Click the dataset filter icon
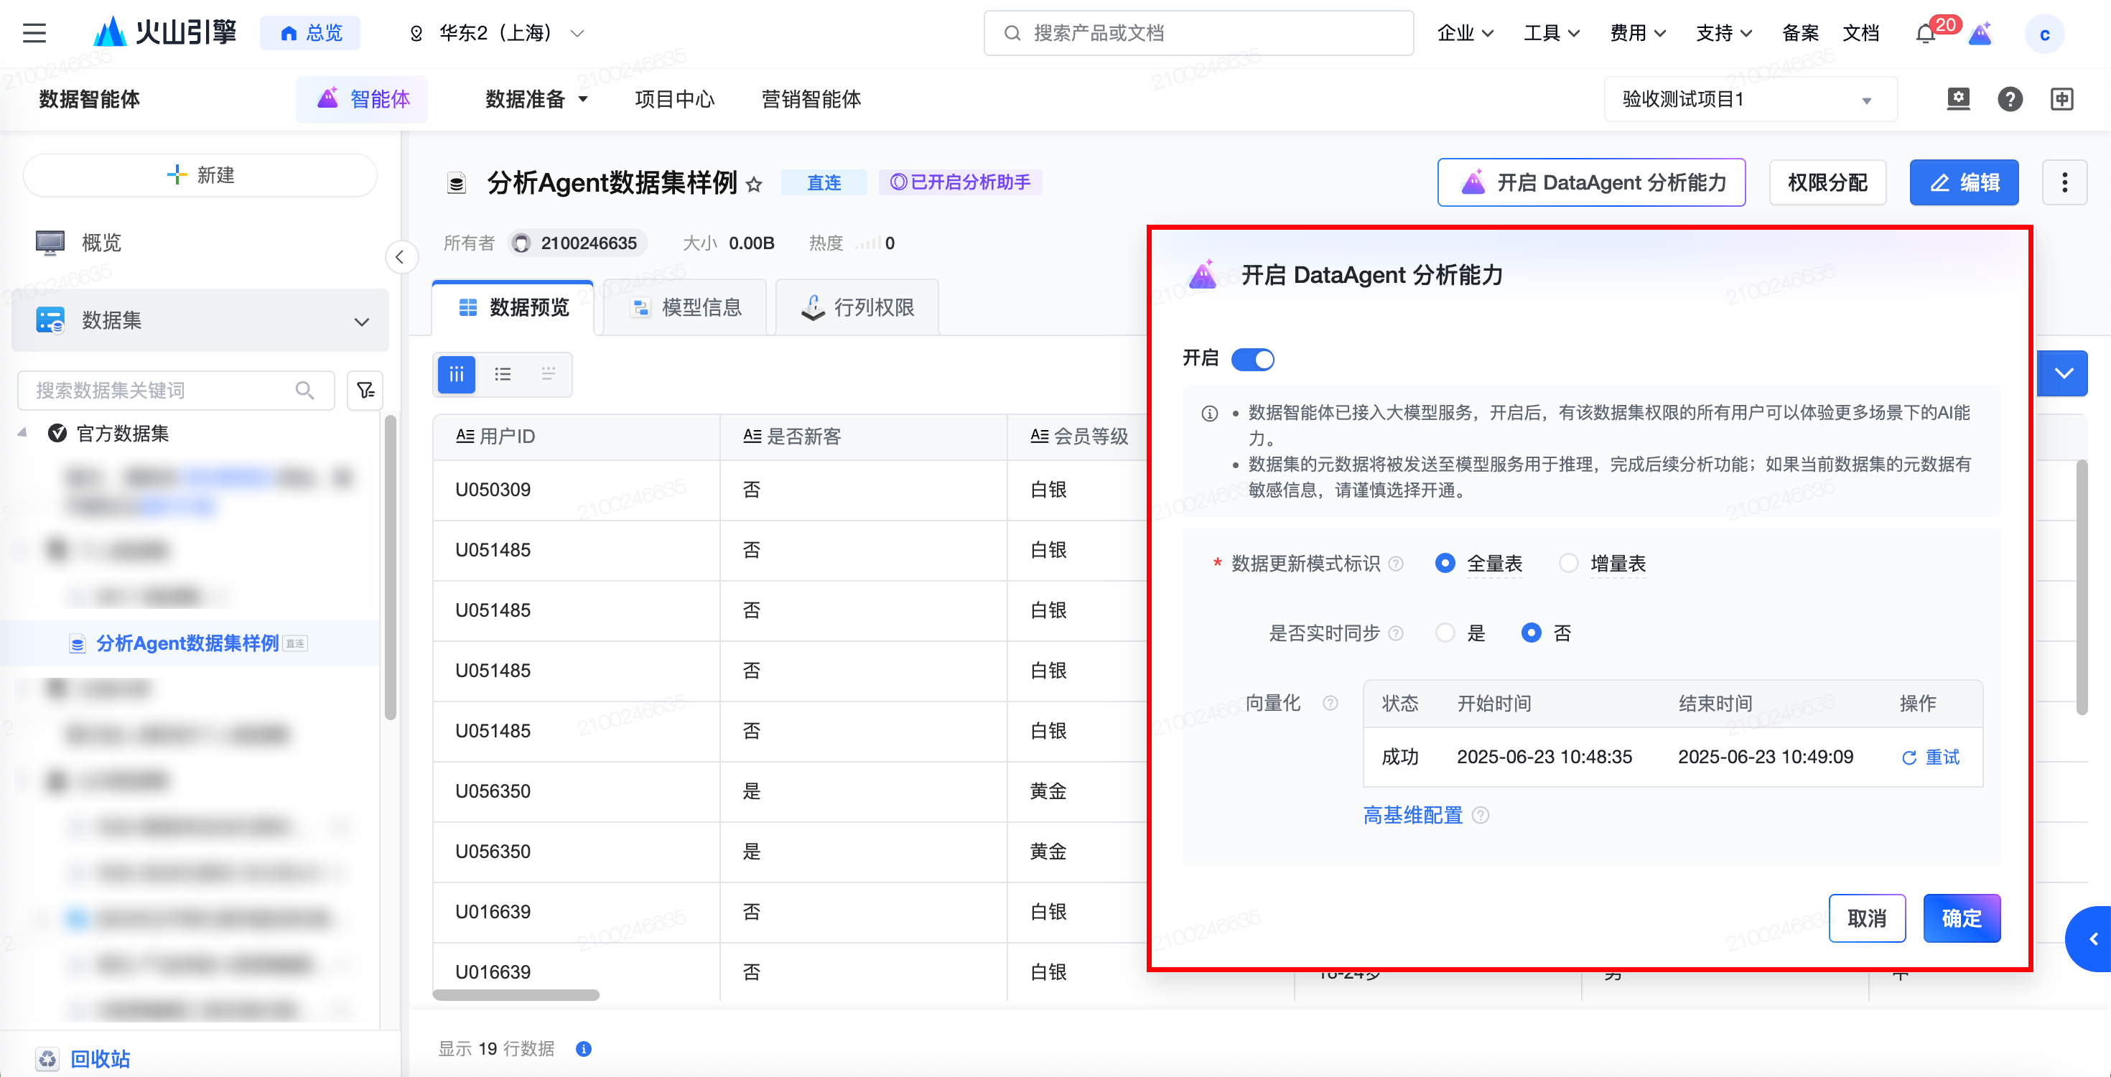The image size is (2111, 1077). coord(365,390)
